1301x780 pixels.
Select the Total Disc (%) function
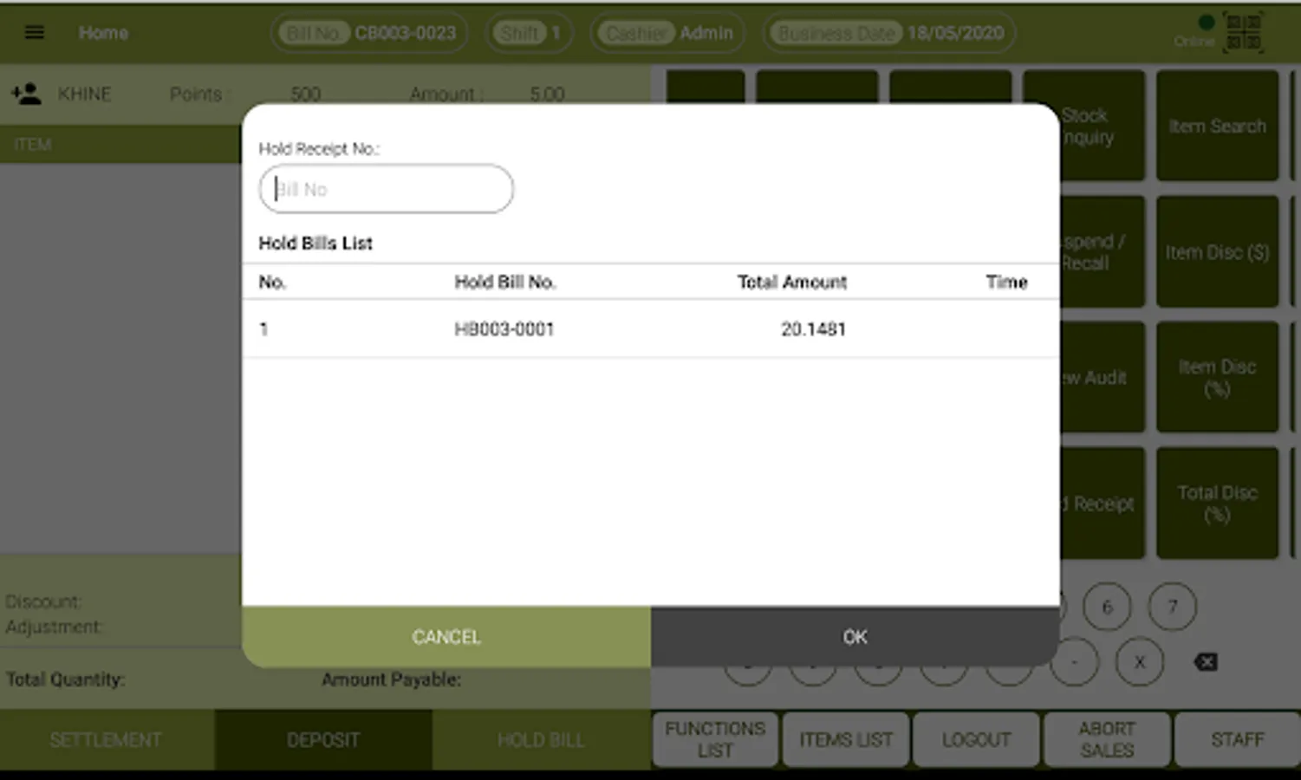click(1217, 503)
